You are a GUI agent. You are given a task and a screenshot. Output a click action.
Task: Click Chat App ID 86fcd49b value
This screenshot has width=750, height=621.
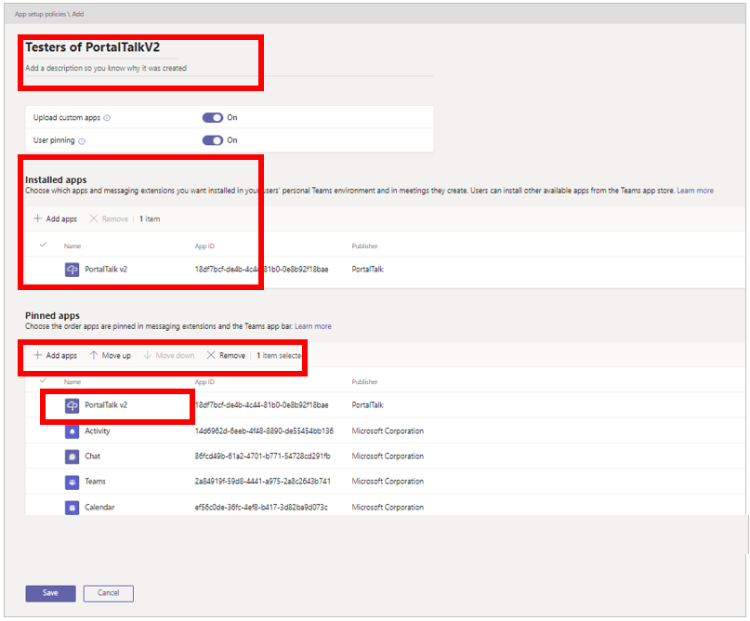click(263, 456)
